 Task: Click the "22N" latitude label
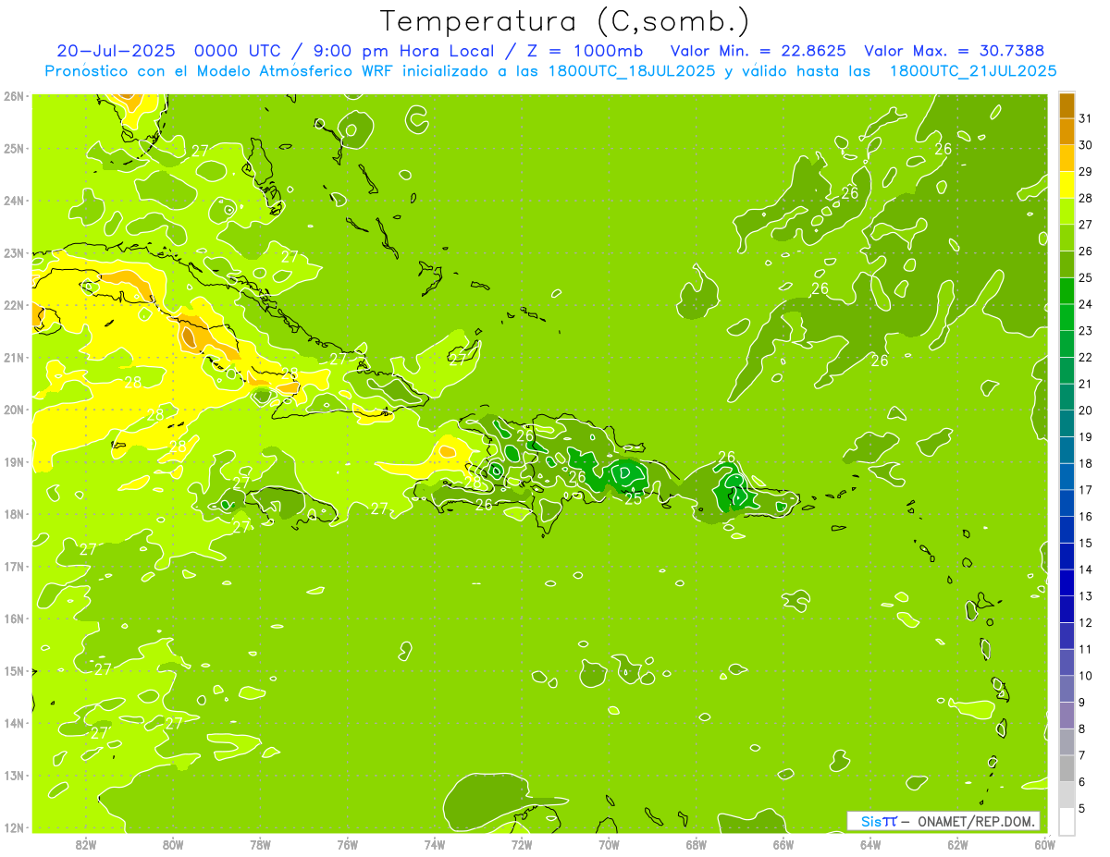point(14,305)
